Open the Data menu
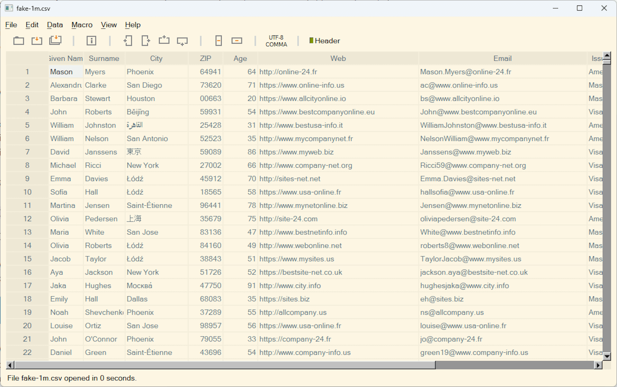Screen dimensions: 617x387 [x=55, y=25]
